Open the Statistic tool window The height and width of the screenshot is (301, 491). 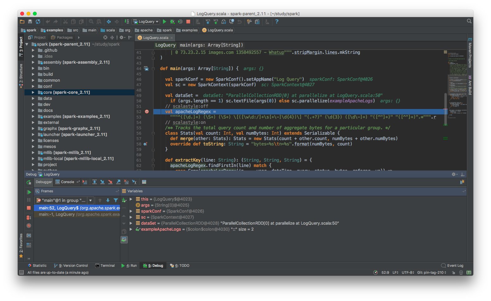point(37,266)
